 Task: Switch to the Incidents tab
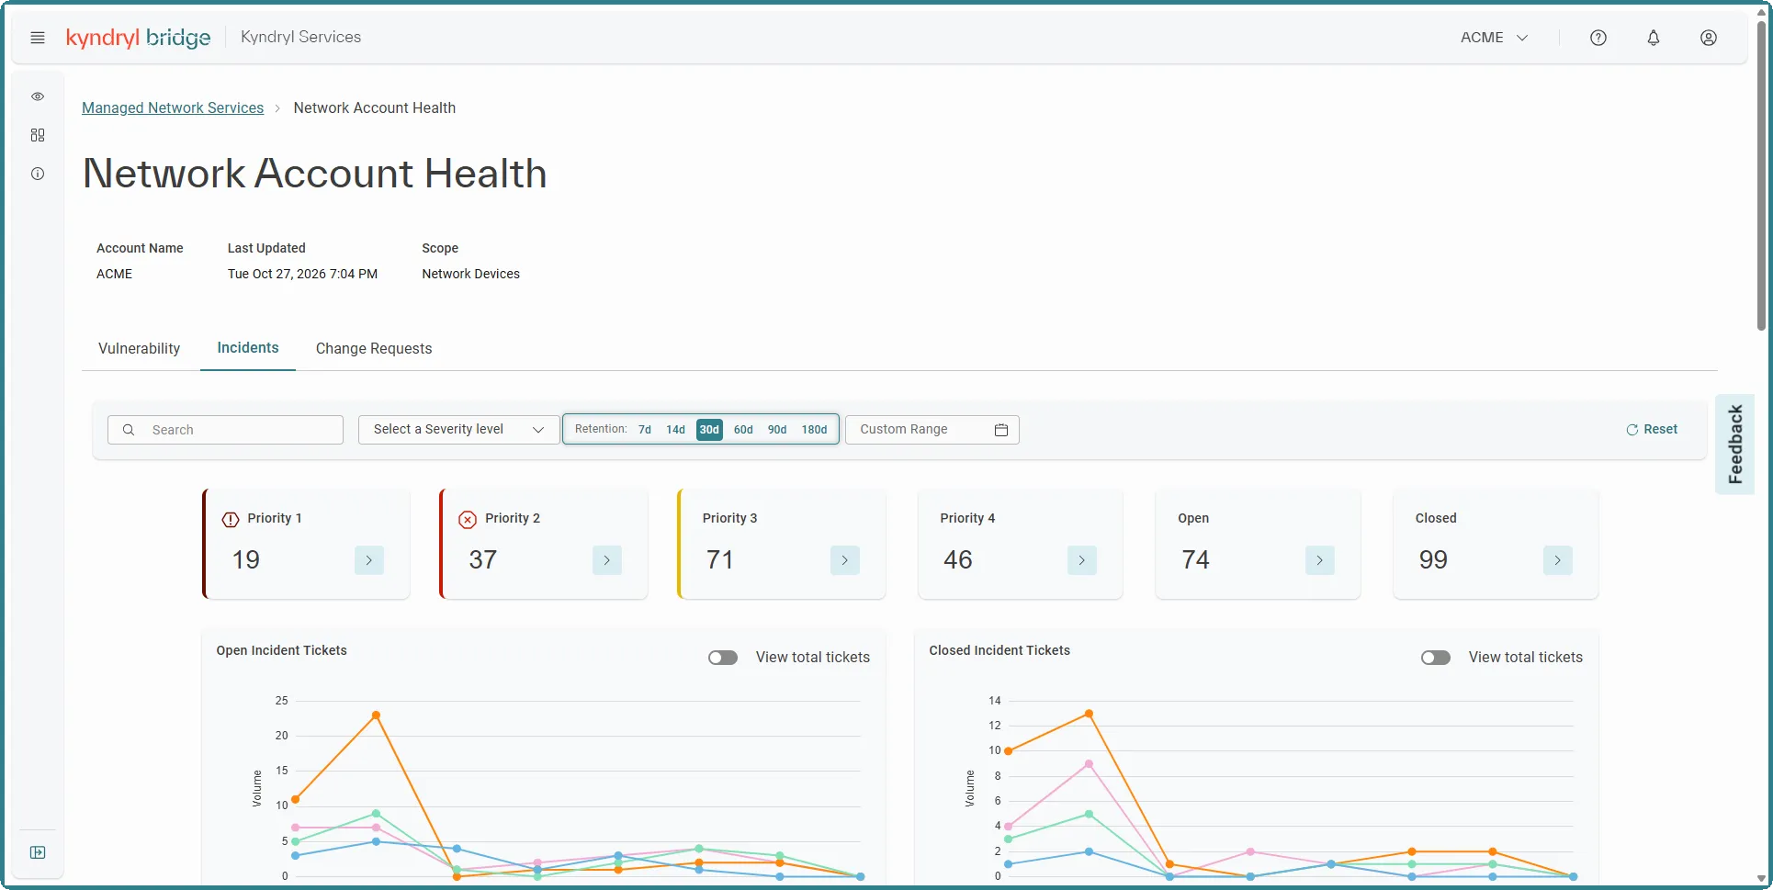248,348
